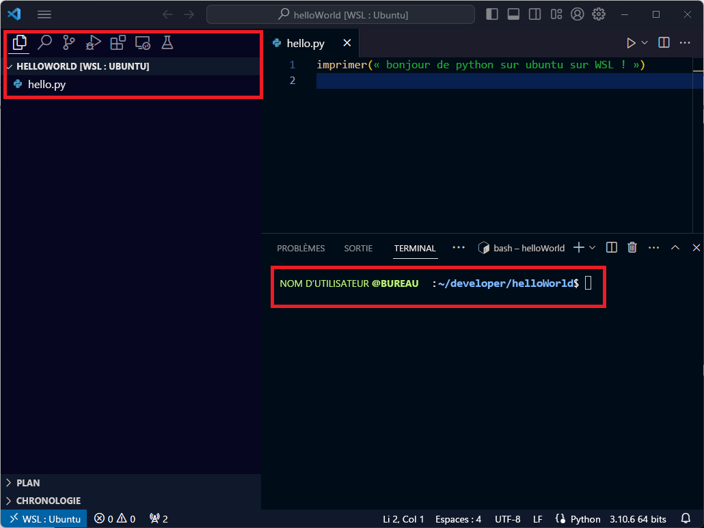Switch to the TERMINAL panel tab
The height and width of the screenshot is (528, 704).
click(x=415, y=248)
